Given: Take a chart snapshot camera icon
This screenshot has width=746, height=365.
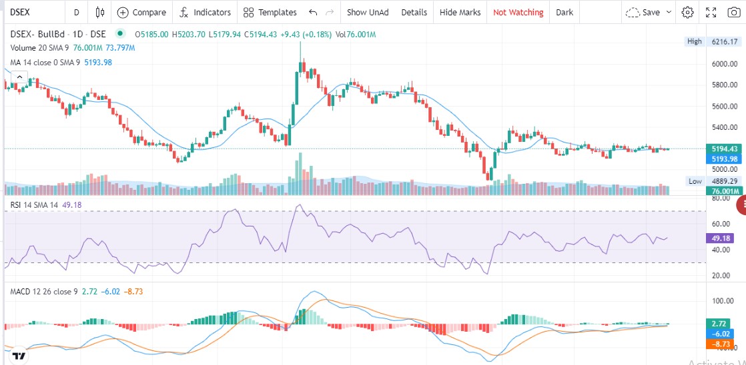Looking at the screenshot, I should point(733,13).
